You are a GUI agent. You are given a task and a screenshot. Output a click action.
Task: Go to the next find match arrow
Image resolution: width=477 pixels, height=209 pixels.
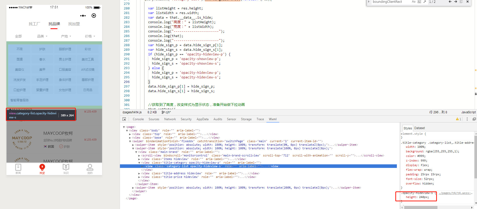coord(456,2)
